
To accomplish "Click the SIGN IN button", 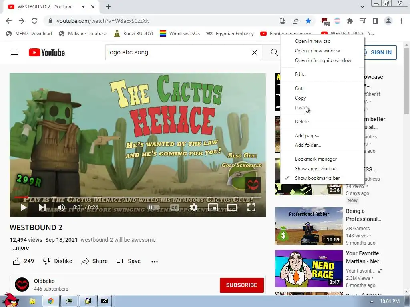I will (381, 52).
